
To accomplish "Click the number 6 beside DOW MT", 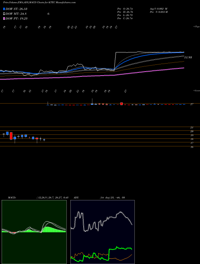I will (48, 14).
